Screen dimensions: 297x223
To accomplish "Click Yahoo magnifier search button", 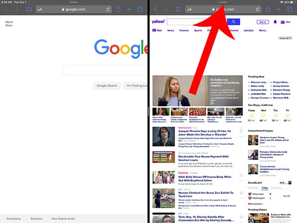I will tap(233, 22).
